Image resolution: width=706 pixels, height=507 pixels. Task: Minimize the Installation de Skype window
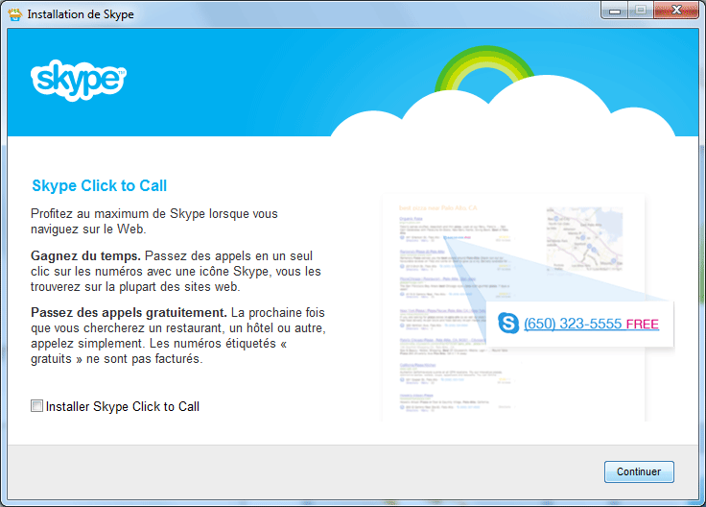(615, 11)
